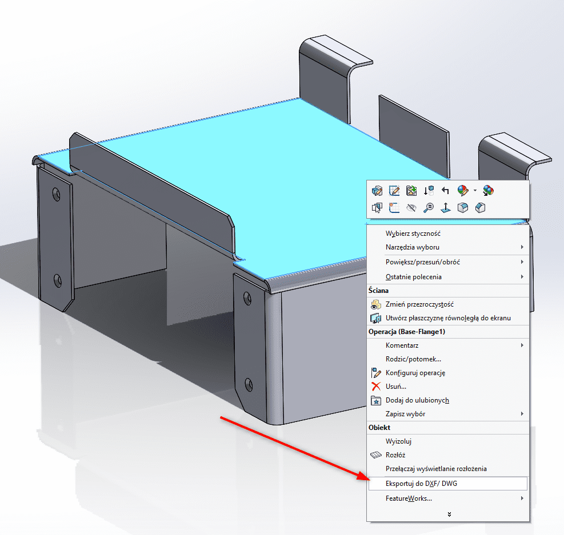Click the Select Other icon with cursor
Screen dimensions: 564x535
[377, 208]
